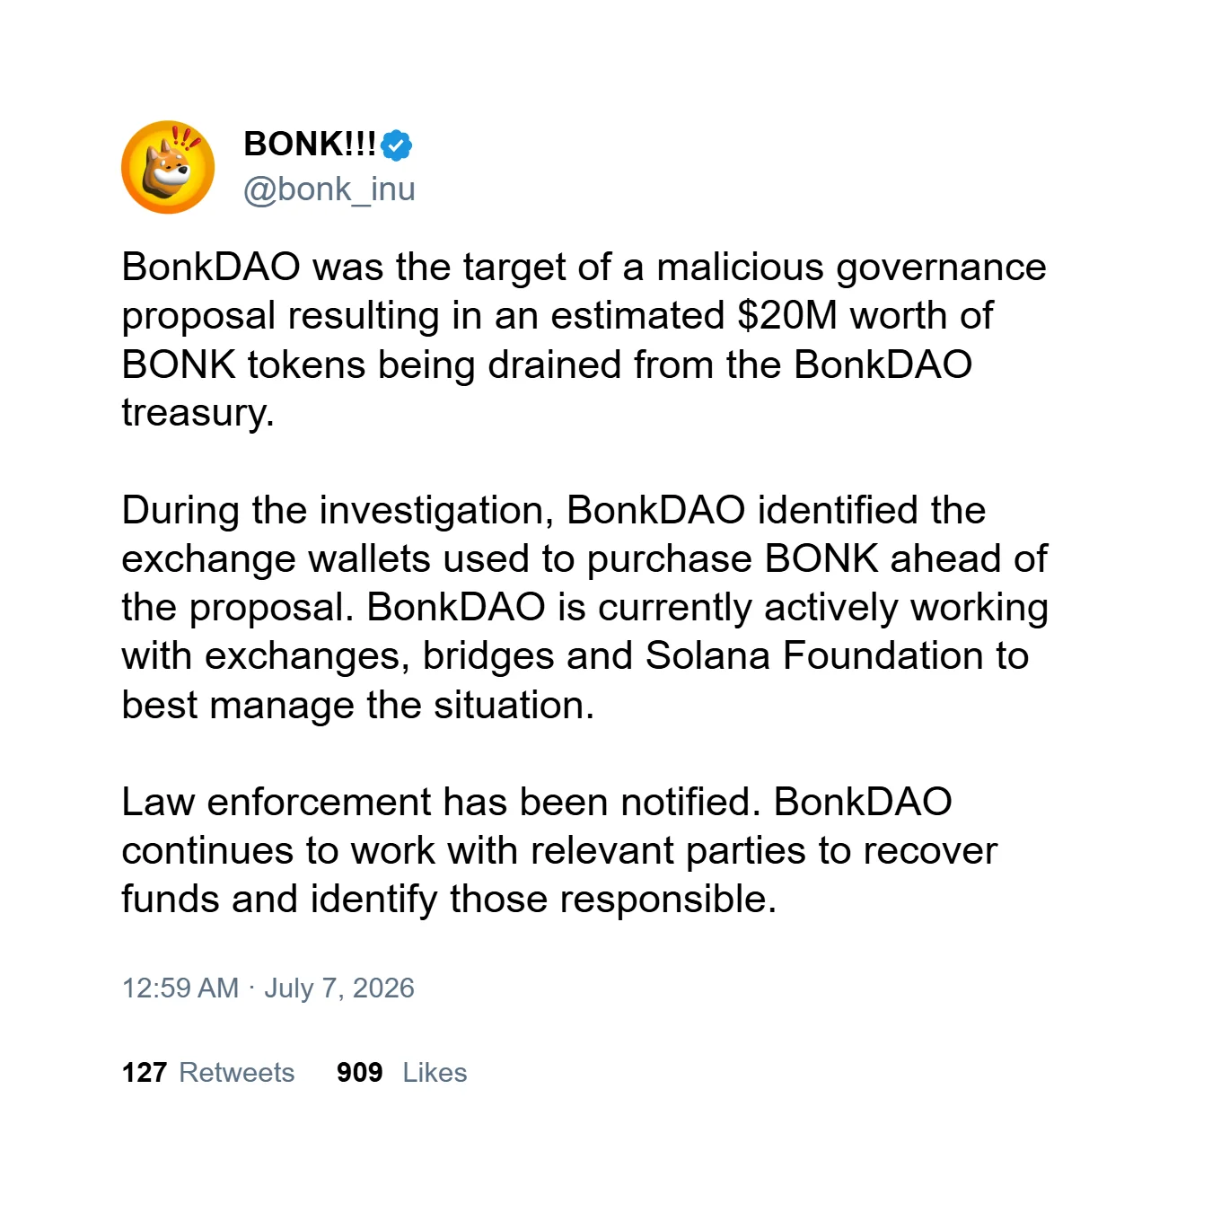Viewport: 1212px width, 1212px height.
Task: Click the blue verified badge icon
Action: 396,145
